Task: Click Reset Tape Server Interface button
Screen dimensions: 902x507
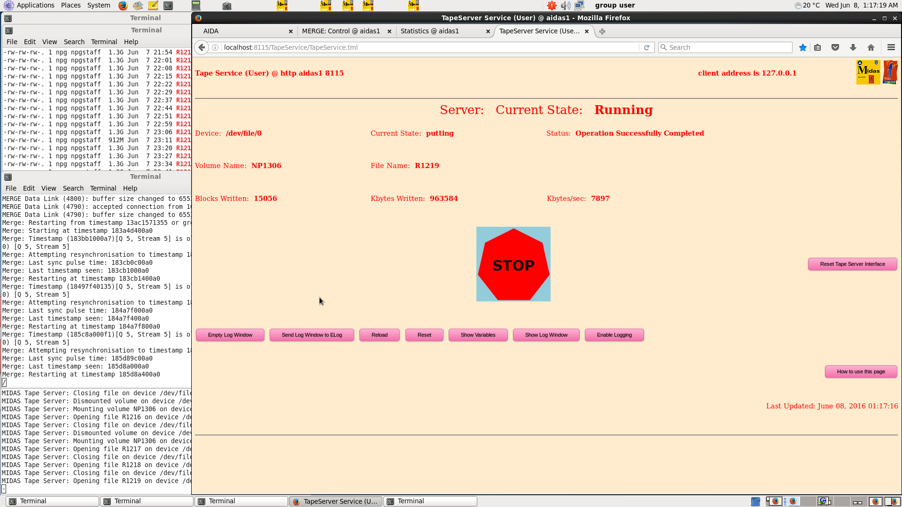Action: [x=852, y=264]
